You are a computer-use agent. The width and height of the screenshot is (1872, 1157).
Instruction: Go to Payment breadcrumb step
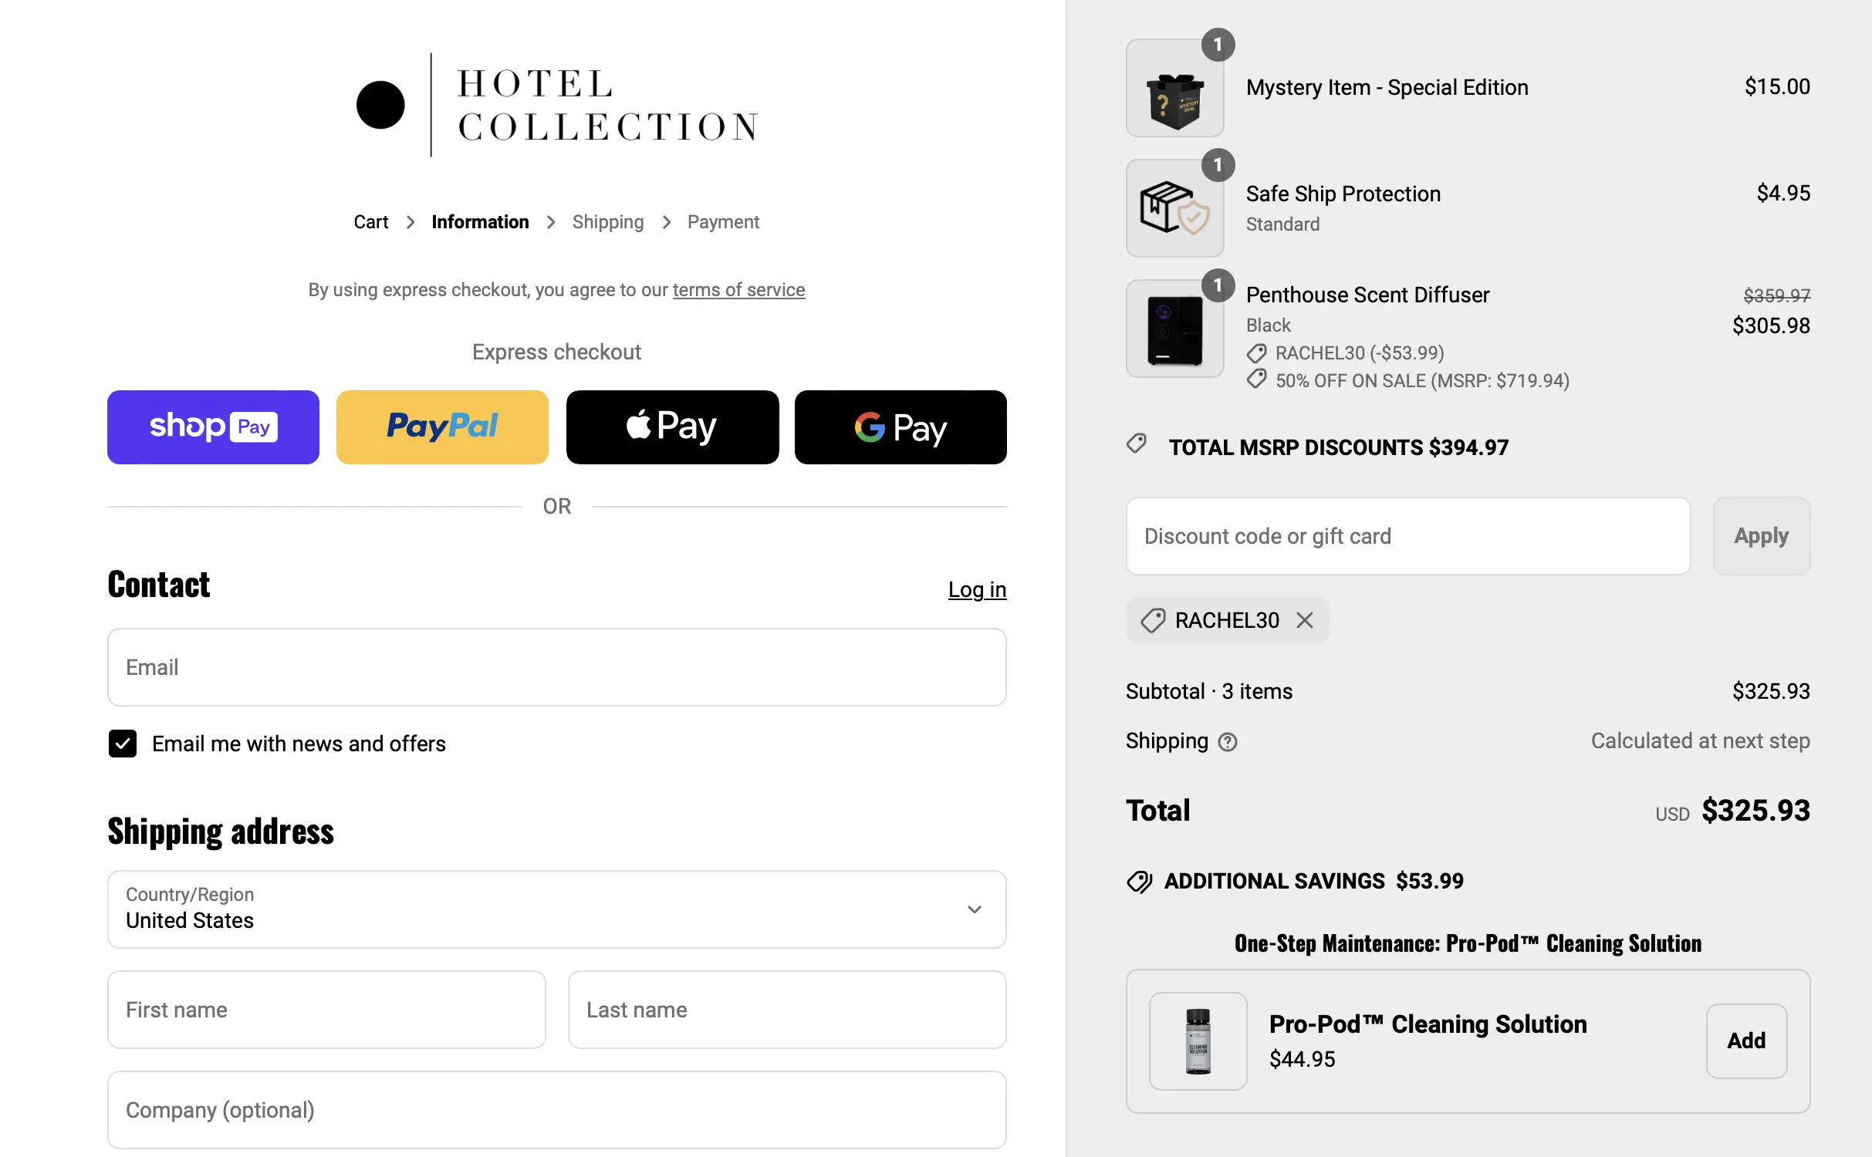click(723, 222)
